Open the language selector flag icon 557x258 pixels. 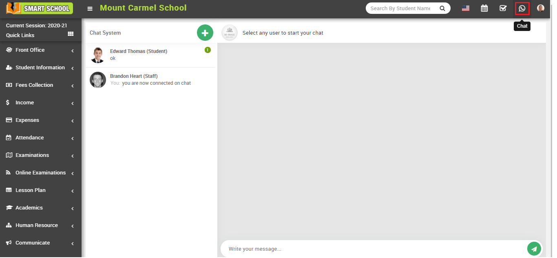[x=465, y=8]
